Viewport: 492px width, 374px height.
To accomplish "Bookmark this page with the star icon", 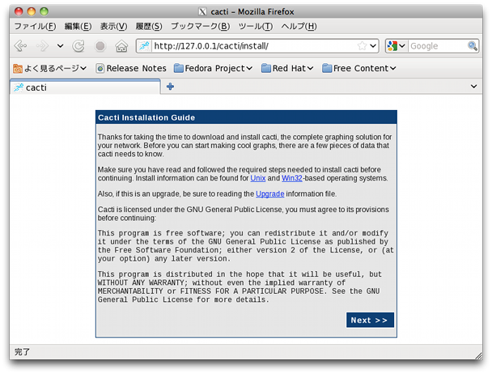I will 362,46.
